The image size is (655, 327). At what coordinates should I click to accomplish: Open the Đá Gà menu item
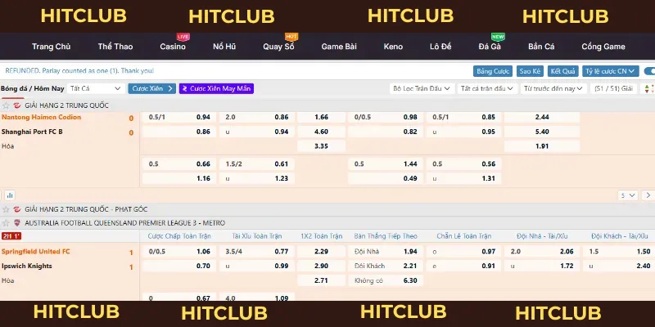point(490,47)
